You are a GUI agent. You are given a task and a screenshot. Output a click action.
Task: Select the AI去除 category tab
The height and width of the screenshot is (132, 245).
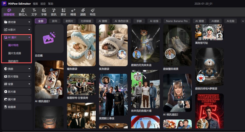(x=231, y=21)
